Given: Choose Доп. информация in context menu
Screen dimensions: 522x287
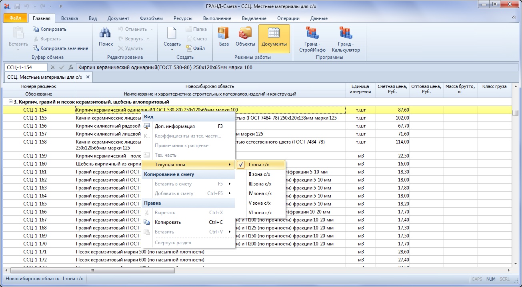Looking at the screenshot, I should coord(174,126).
